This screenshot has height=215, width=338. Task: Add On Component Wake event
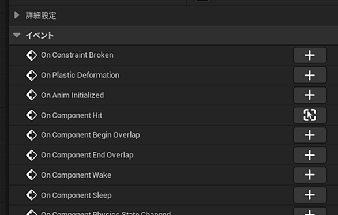(310, 175)
